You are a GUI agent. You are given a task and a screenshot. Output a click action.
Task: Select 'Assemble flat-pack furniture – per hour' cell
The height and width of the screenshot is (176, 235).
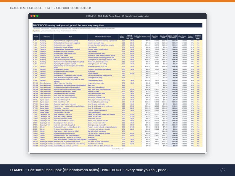(x=71, y=146)
